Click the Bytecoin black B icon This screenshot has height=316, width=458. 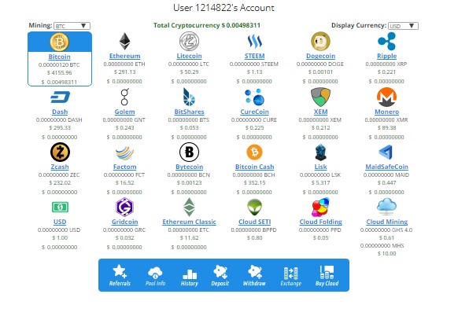[190, 152]
